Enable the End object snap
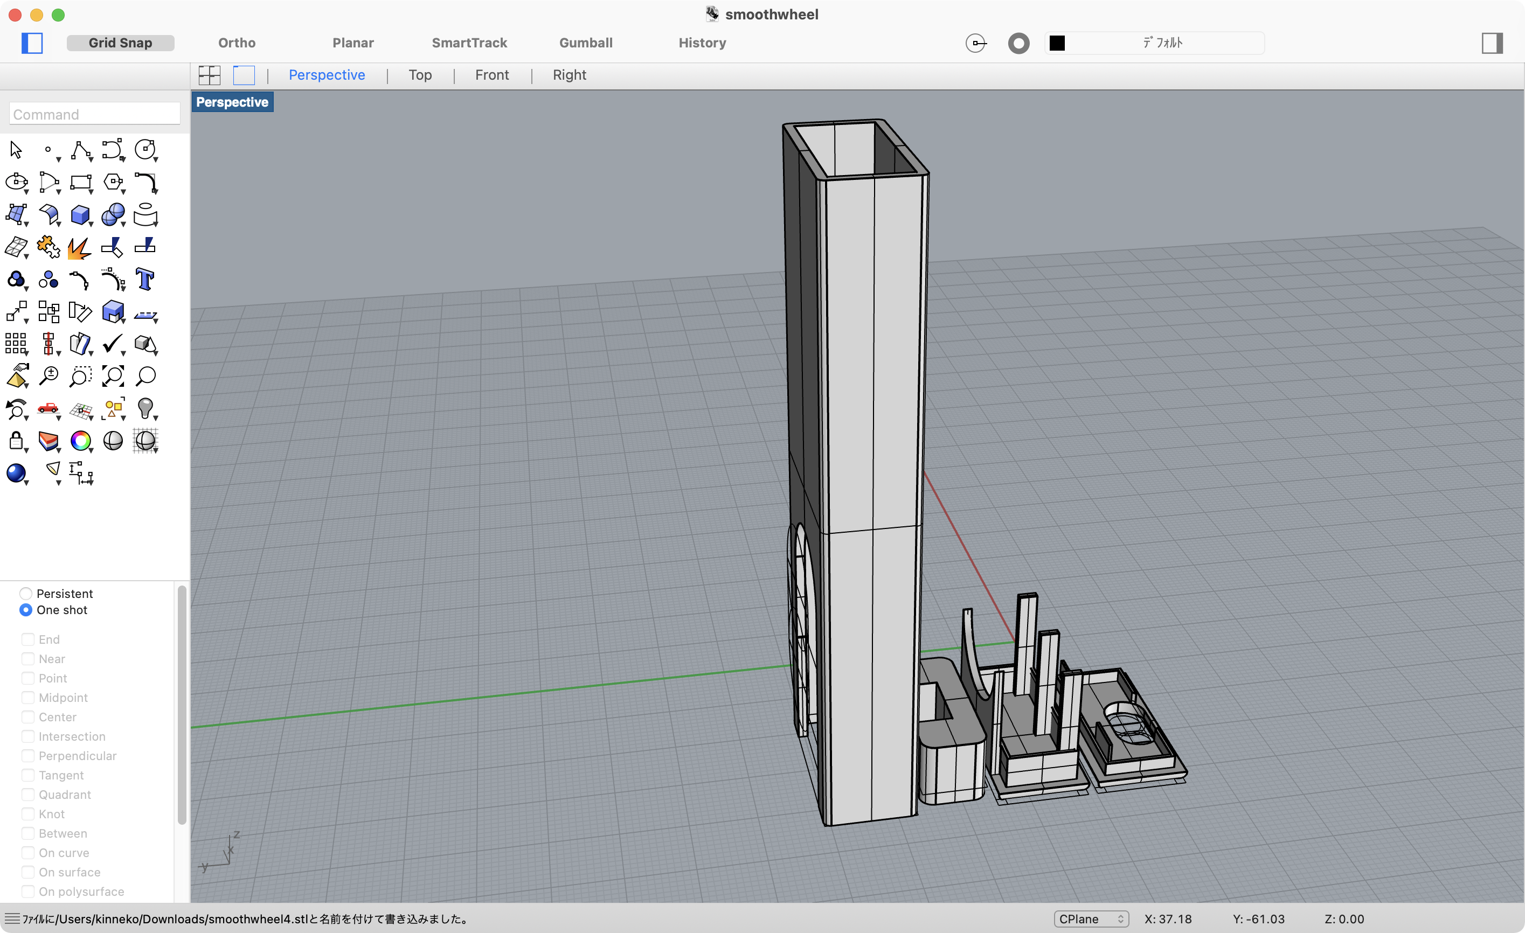This screenshot has height=933, width=1525. point(28,639)
